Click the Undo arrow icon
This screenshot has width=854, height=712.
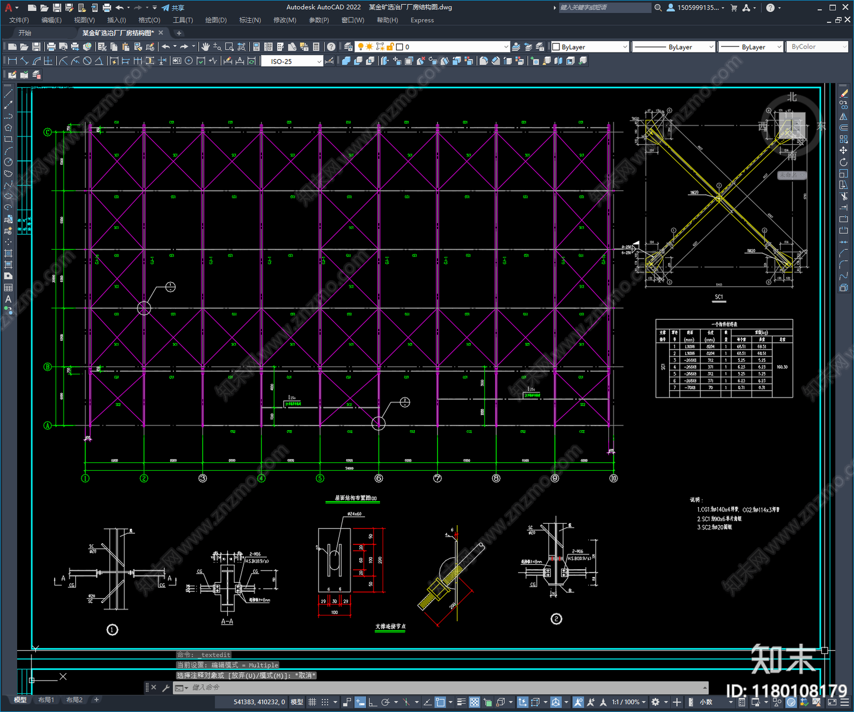point(166,47)
